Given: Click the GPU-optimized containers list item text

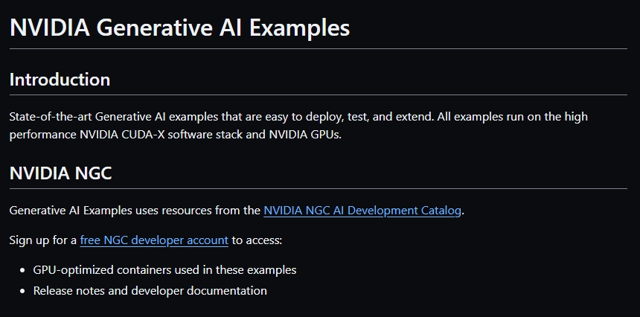Looking at the screenshot, I should pyautogui.click(x=164, y=270).
